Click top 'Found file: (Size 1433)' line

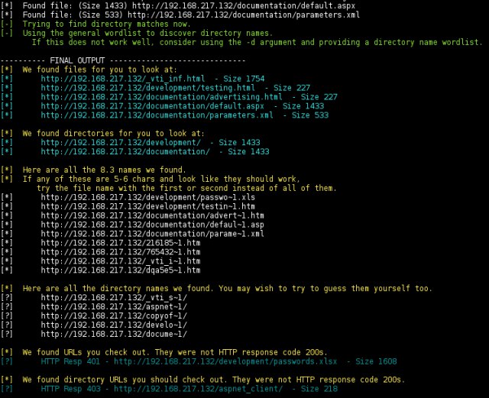pyautogui.click(x=189, y=5)
